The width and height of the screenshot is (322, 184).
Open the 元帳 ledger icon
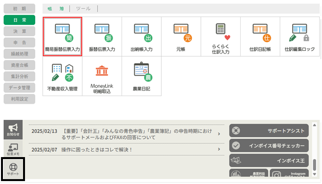(181, 37)
